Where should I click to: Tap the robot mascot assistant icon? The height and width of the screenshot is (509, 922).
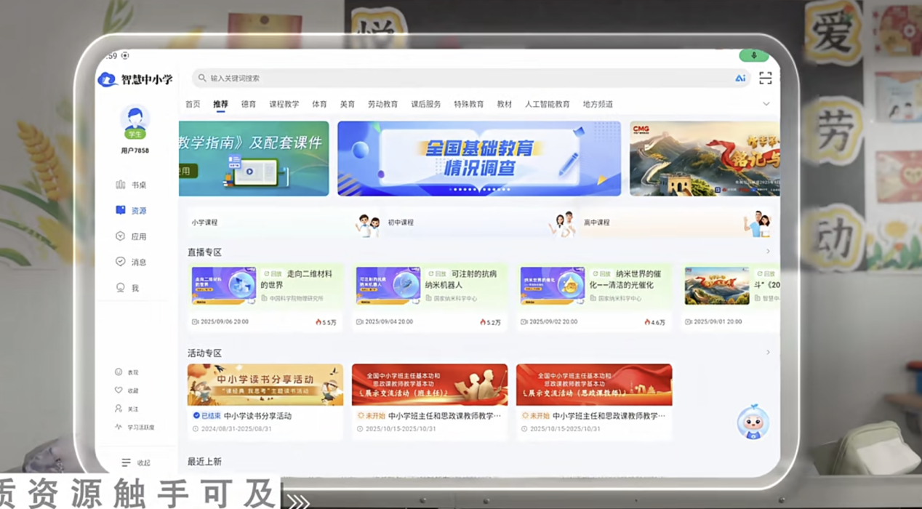coord(753,422)
